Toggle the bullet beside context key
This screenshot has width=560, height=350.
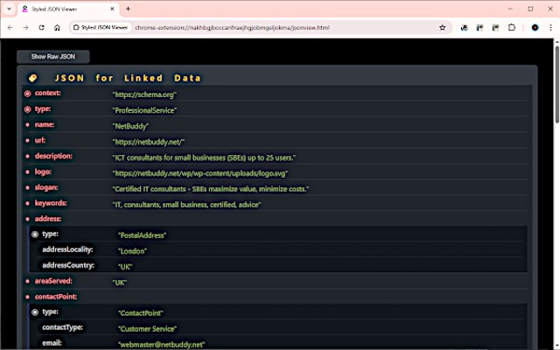[27, 94]
